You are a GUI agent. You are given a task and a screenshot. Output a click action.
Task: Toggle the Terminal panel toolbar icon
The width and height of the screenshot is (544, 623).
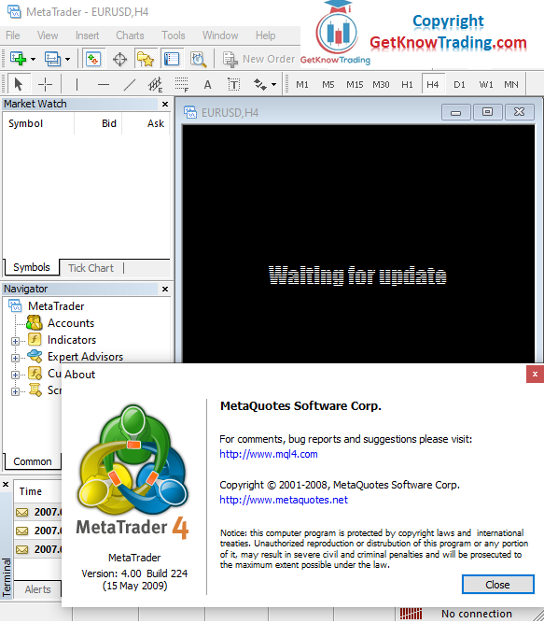172,59
